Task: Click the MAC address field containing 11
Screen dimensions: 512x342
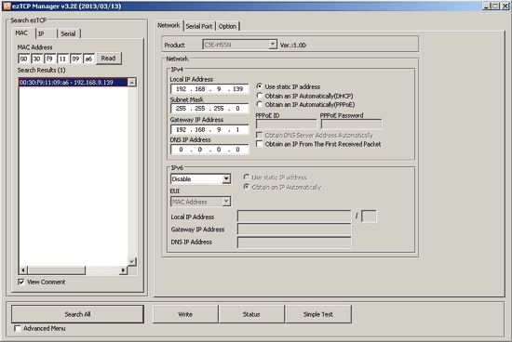Action: pyautogui.click(x=62, y=59)
